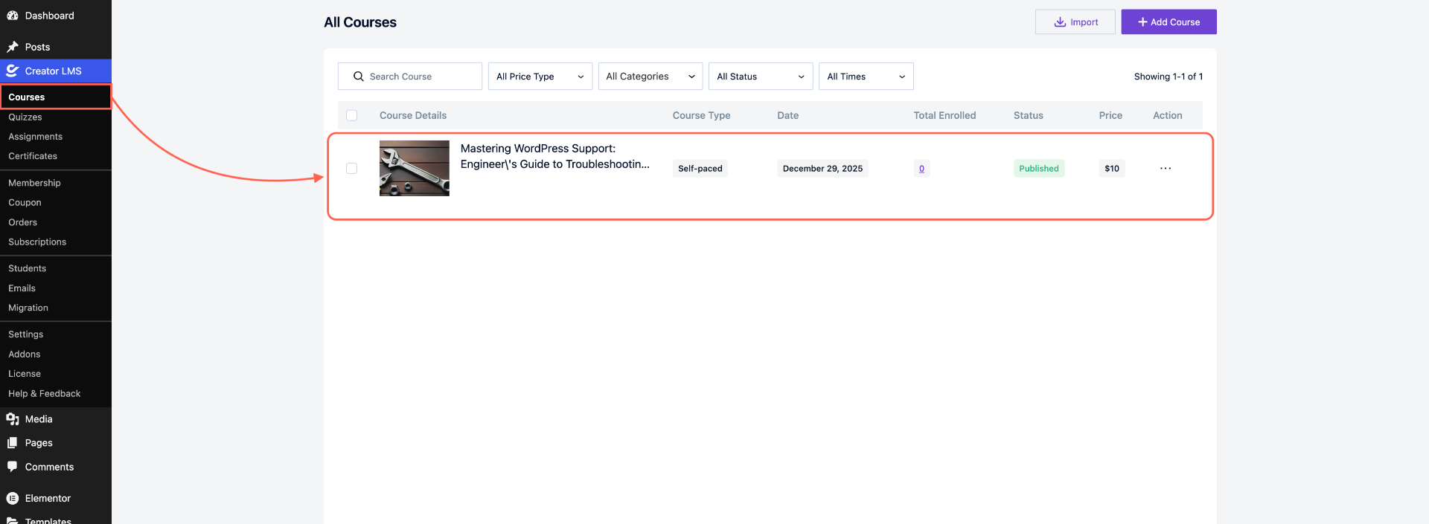Click the Course Details column header

(413, 115)
